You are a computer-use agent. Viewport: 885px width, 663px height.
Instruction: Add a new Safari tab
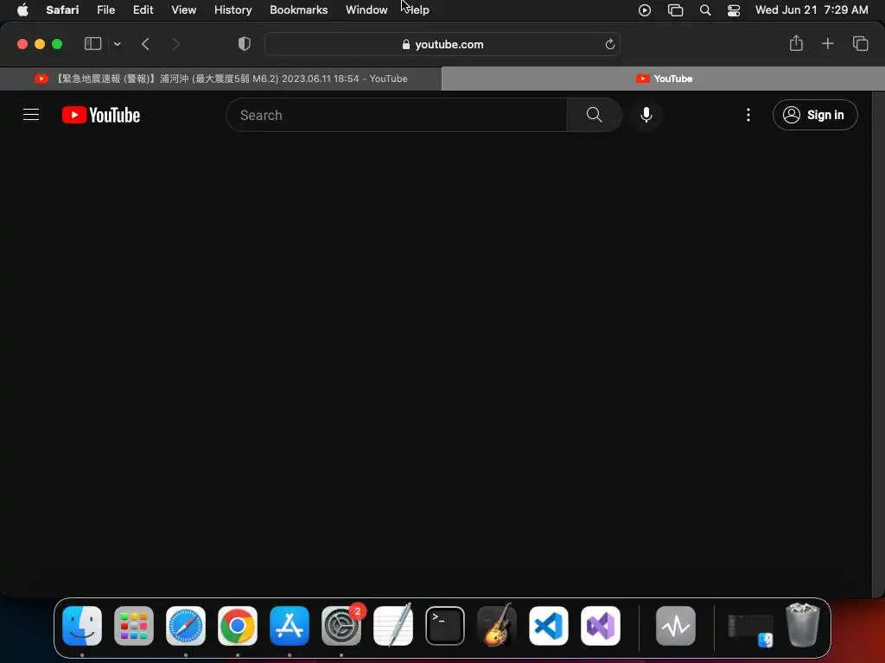point(827,43)
